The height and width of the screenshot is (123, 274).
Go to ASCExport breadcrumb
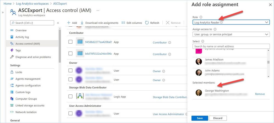click(x=60, y=4)
